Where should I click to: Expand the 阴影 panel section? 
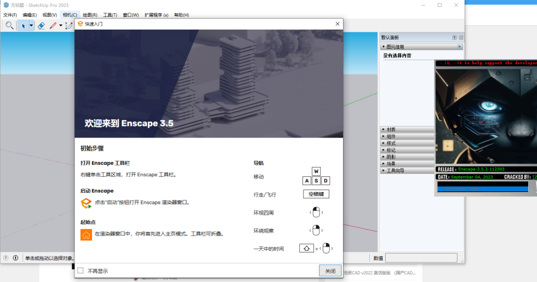[x=390, y=157]
